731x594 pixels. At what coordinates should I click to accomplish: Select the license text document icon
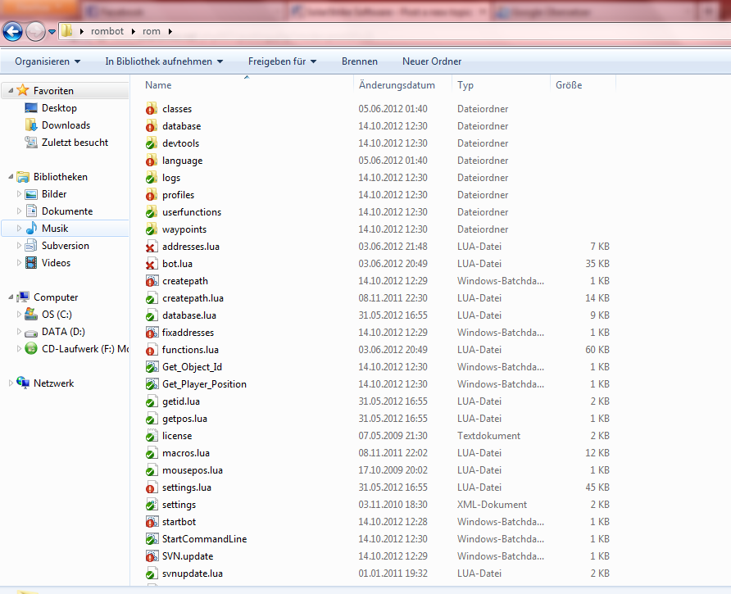[151, 436]
